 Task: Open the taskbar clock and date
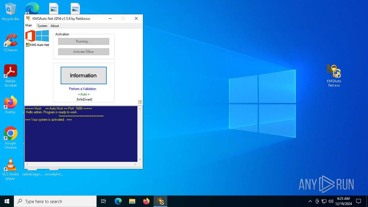[343, 201]
